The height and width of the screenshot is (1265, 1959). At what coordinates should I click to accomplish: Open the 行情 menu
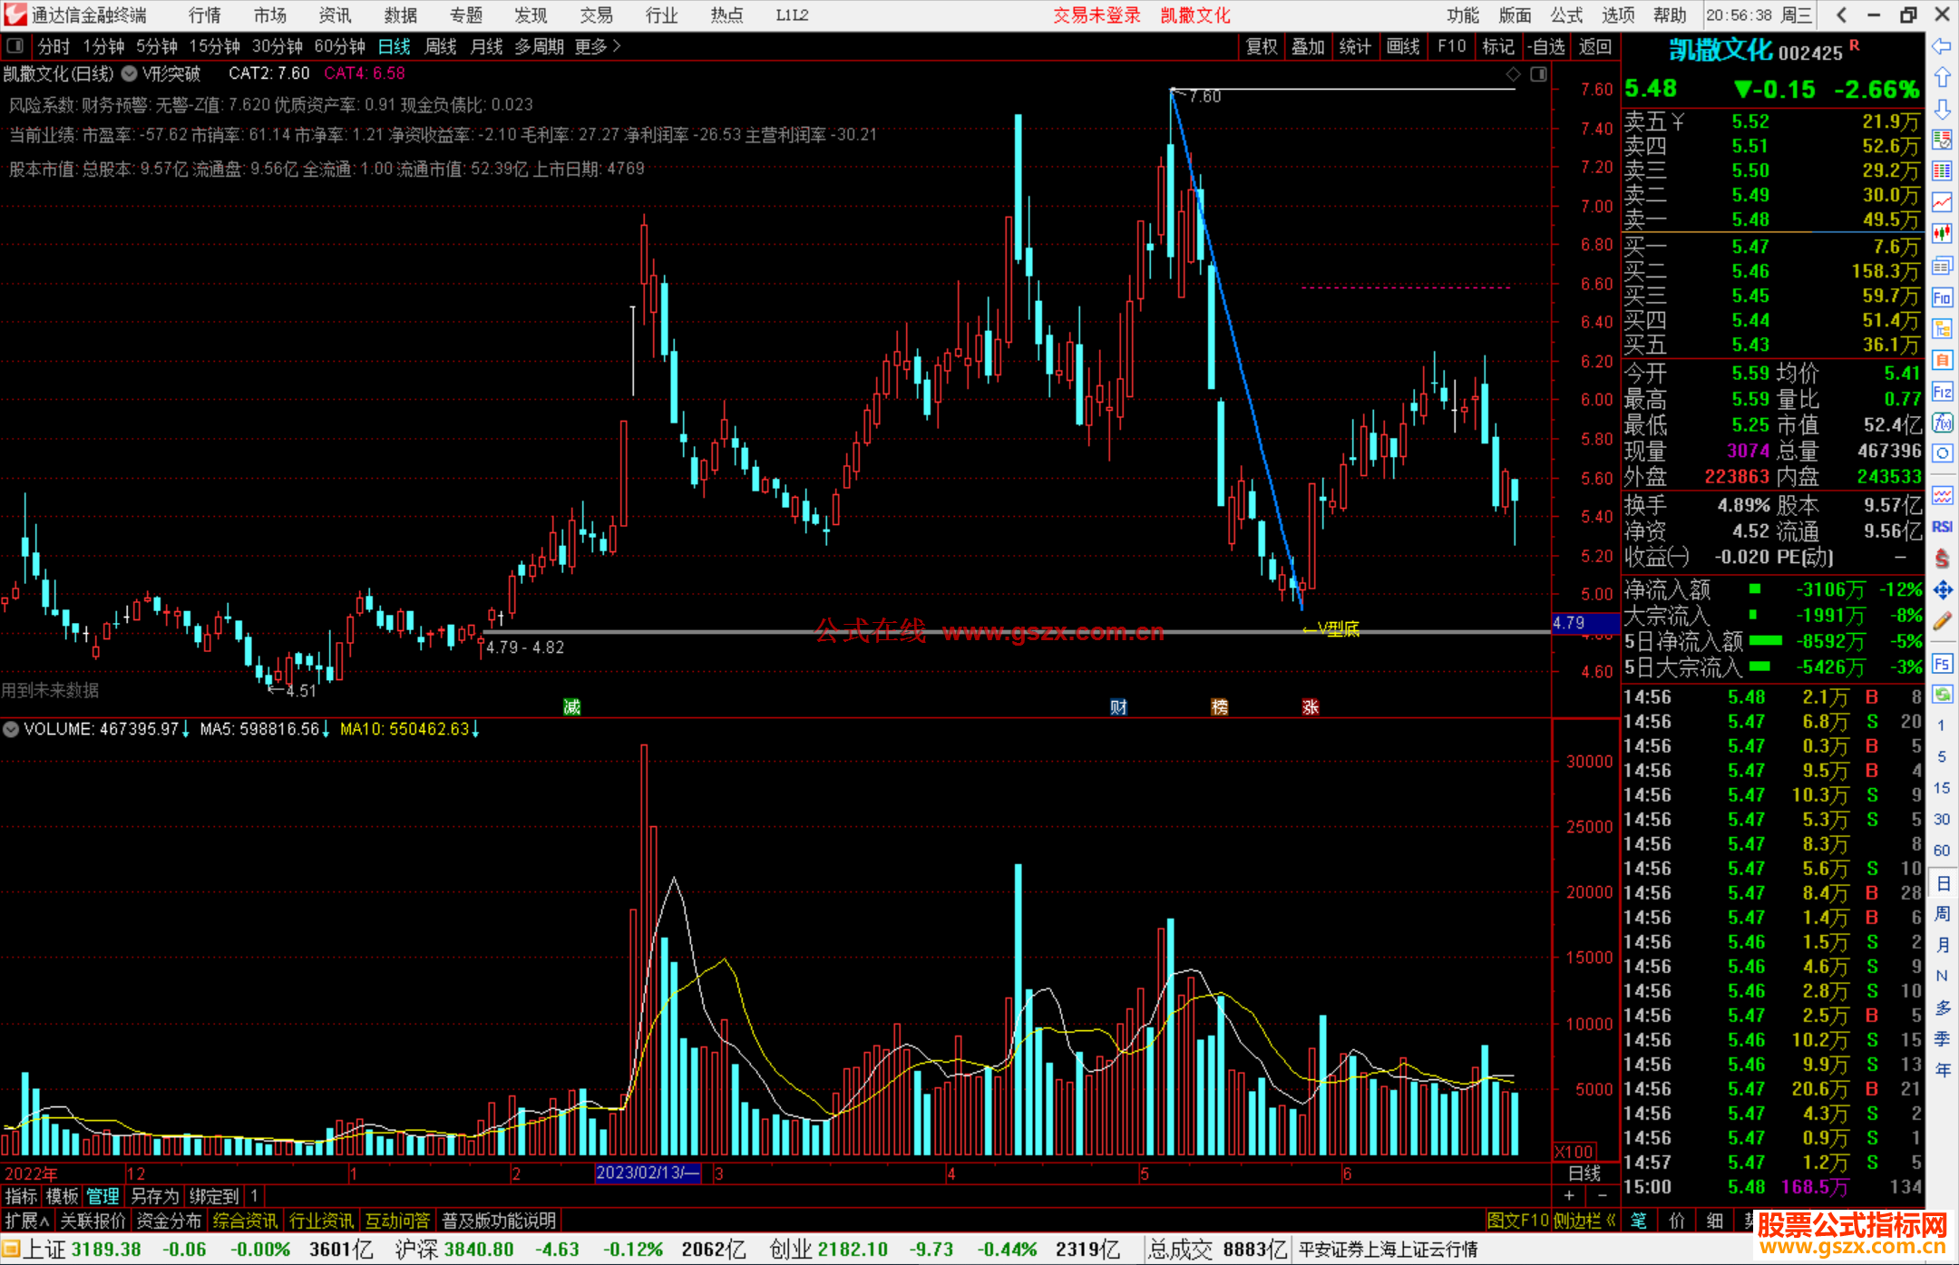[204, 15]
